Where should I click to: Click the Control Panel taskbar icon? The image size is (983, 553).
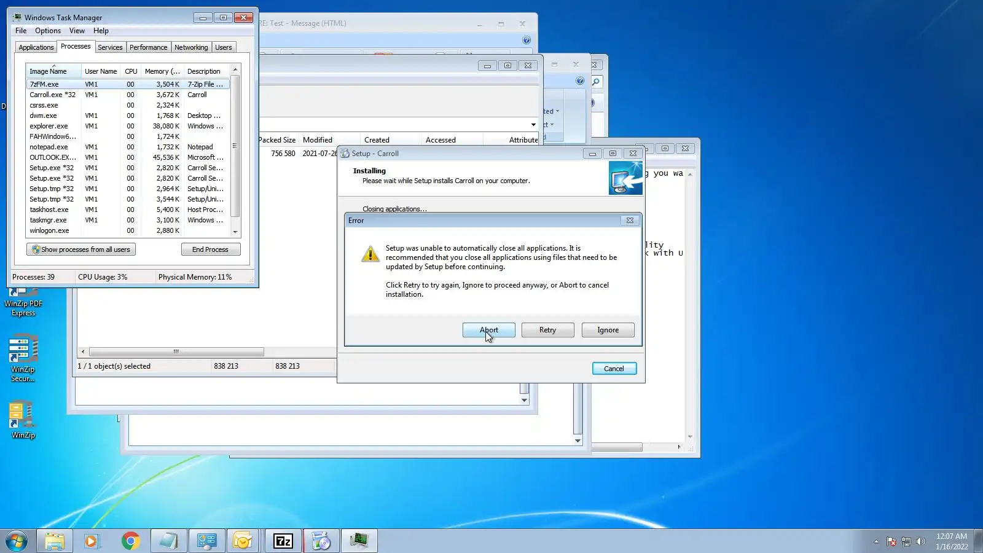(206, 541)
